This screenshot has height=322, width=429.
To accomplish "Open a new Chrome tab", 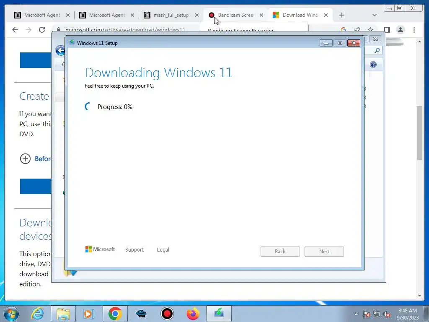I will click(342, 15).
